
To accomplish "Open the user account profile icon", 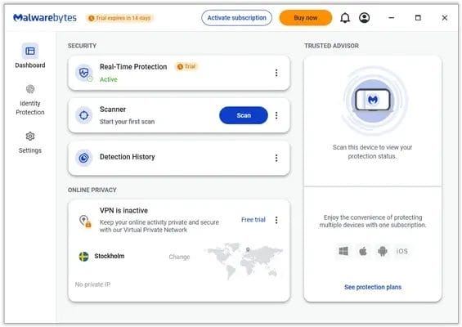I will (365, 18).
